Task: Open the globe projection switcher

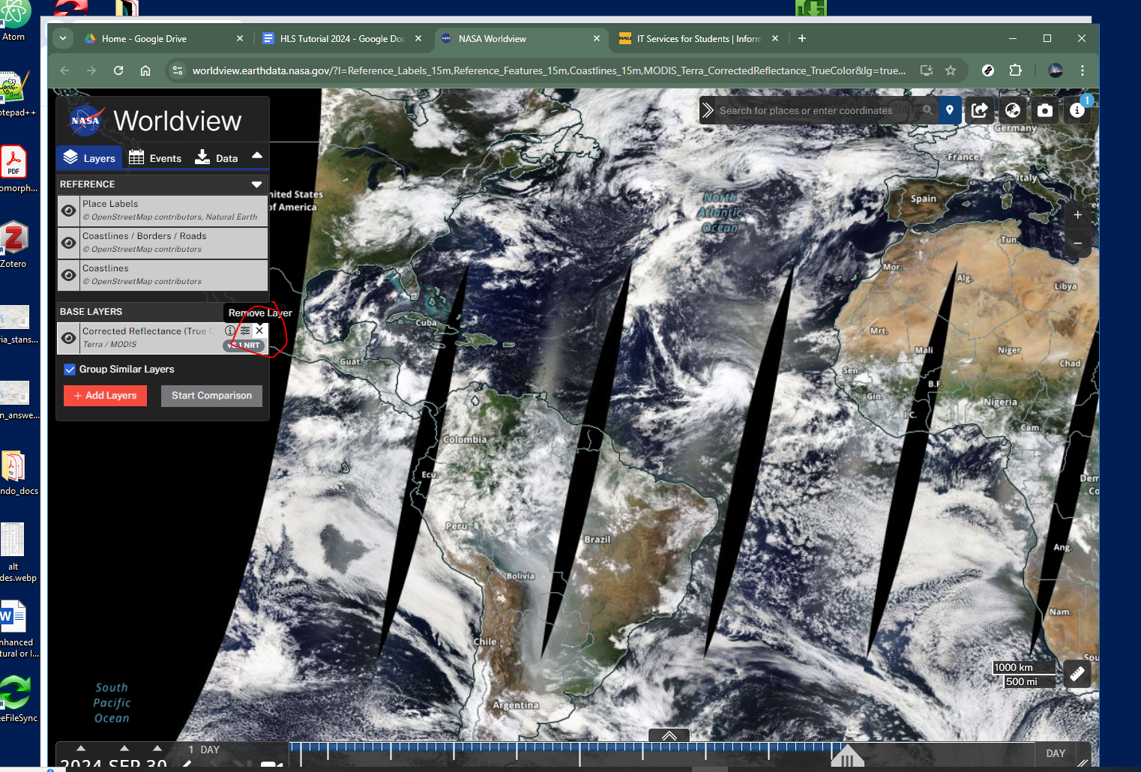Action: (1013, 111)
